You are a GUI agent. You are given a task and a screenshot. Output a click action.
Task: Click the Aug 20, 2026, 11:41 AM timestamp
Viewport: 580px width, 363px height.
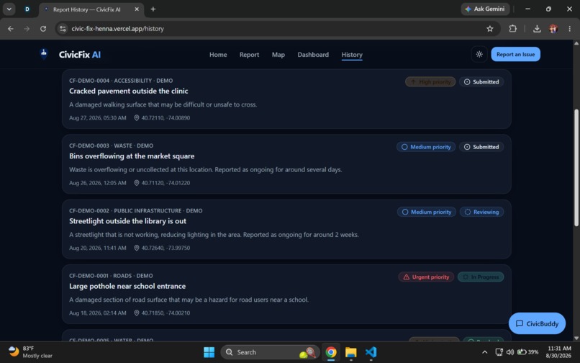(98, 248)
